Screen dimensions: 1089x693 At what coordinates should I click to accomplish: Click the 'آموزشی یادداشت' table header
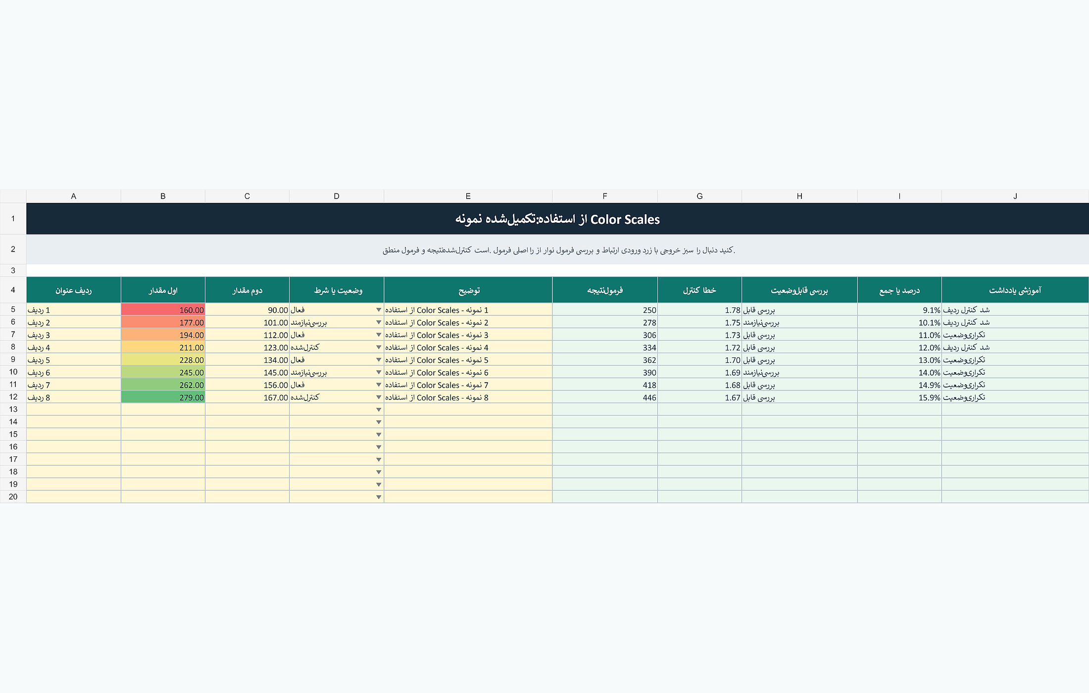click(x=1015, y=290)
